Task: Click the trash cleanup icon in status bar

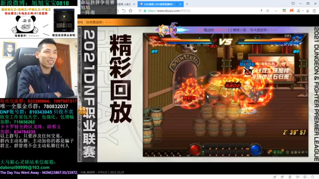Action: [x=290, y=177]
